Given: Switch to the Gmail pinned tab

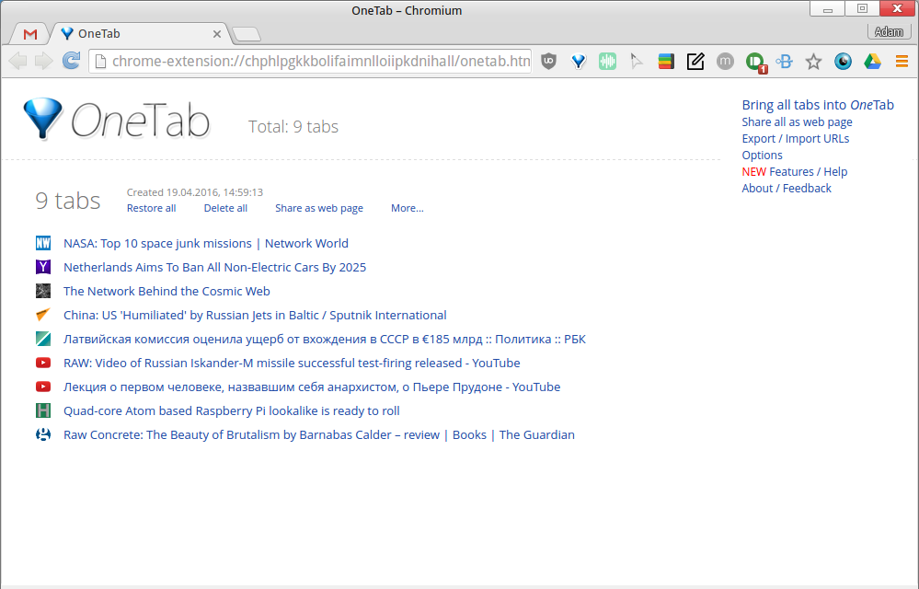Looking at the screenshot, I should tap(30, 34).
